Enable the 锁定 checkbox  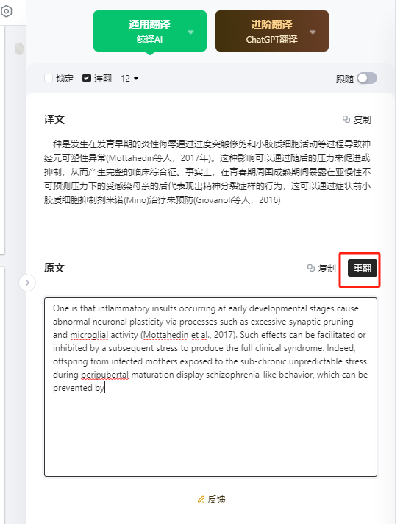click(x=49, y=78)
